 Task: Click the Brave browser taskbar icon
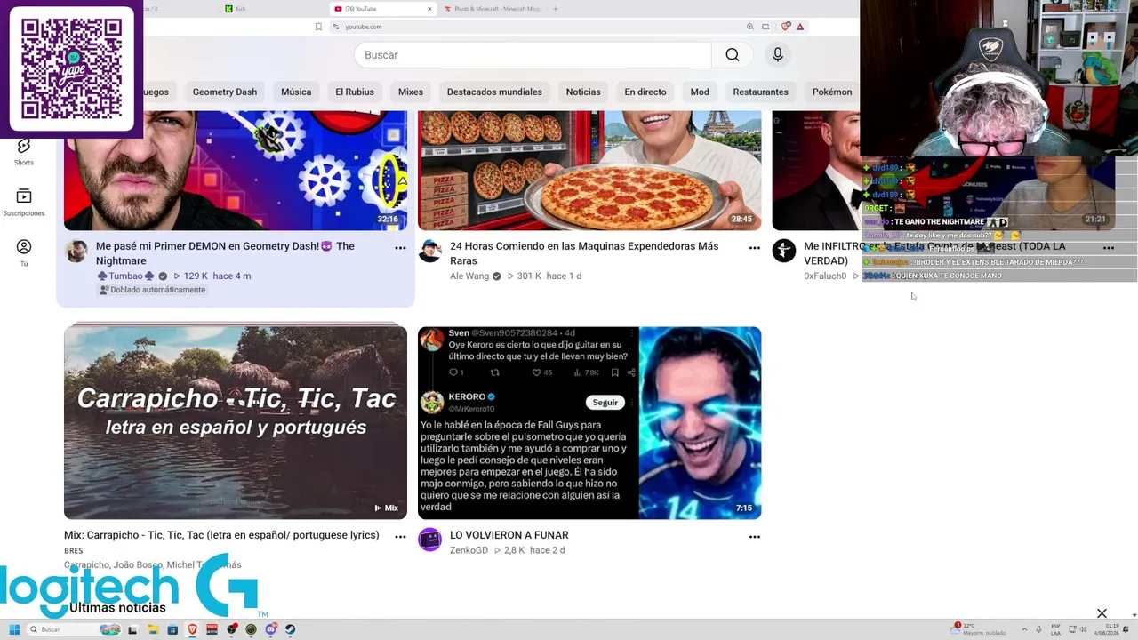[x=192, y=629]
